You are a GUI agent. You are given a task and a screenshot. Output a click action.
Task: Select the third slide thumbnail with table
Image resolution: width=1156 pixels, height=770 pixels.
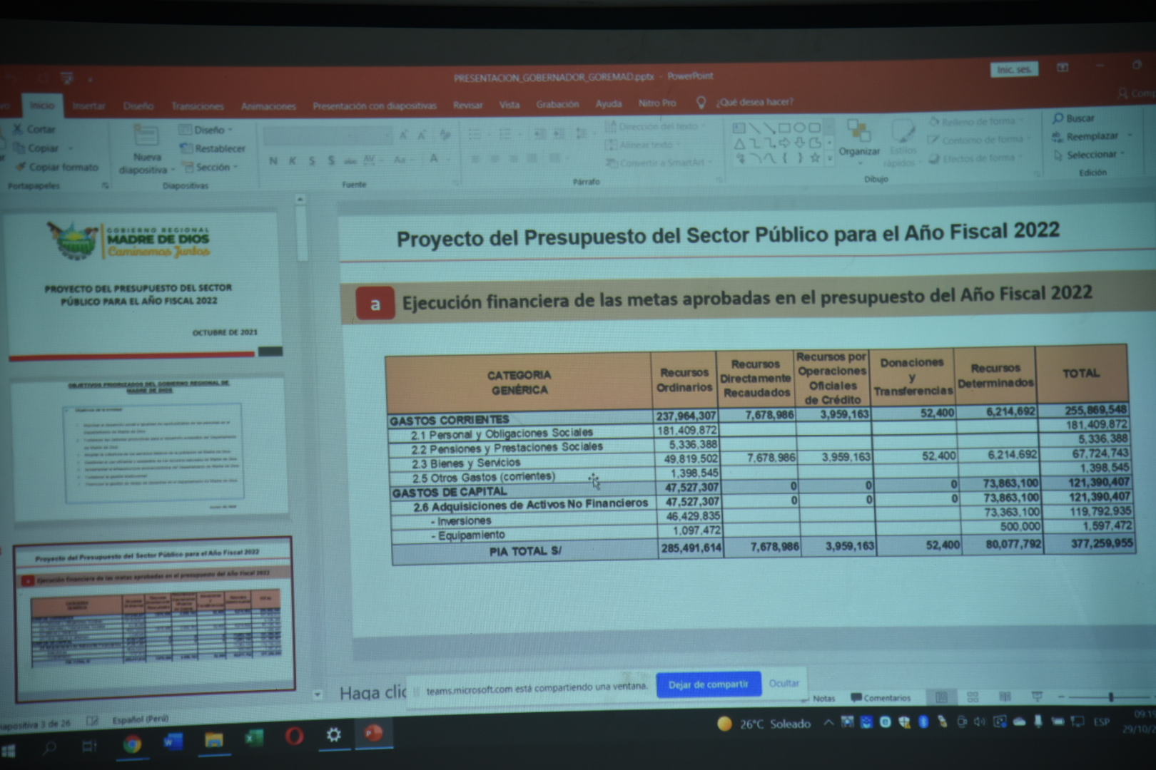coord(155,618)
